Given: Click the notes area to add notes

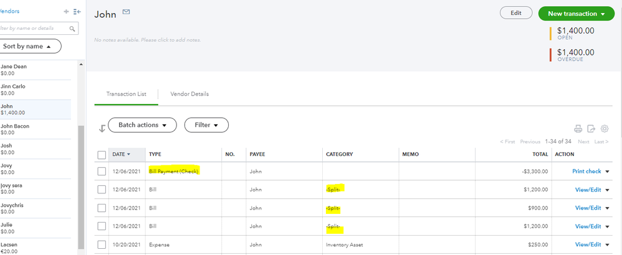Looking at the screenshot, I should (x=148, y=40).
